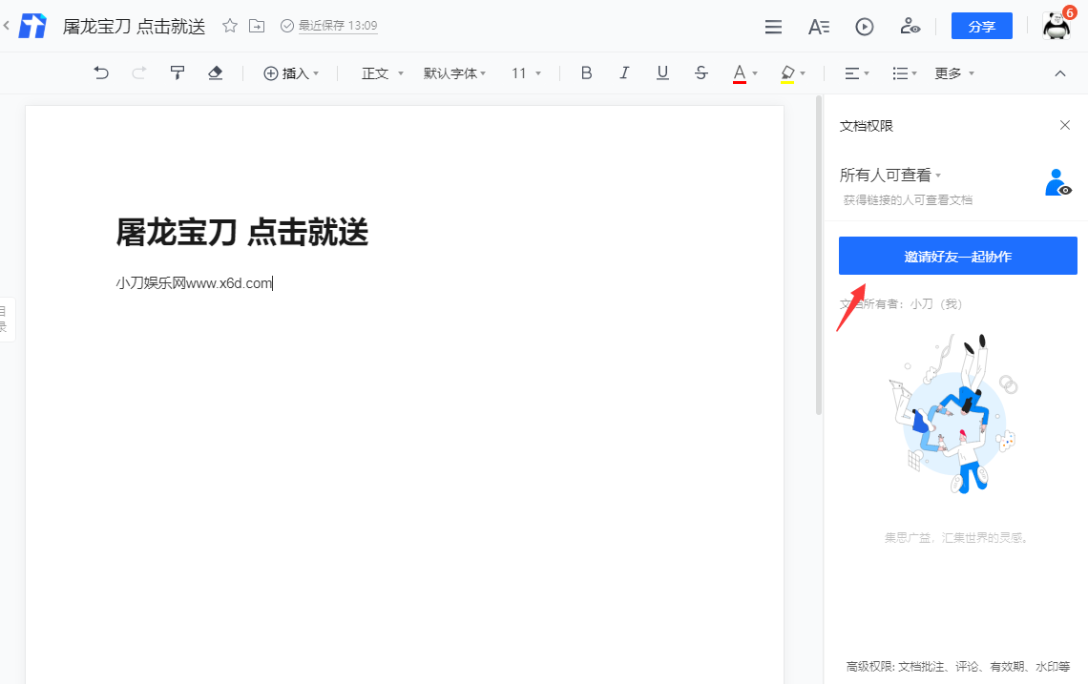Click the star to favorite this document
Viewport: 1088px width, 684px height.
point(229,28)
